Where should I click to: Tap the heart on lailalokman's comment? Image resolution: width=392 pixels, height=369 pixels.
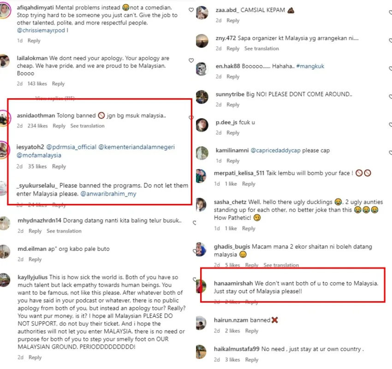point(191,60)
